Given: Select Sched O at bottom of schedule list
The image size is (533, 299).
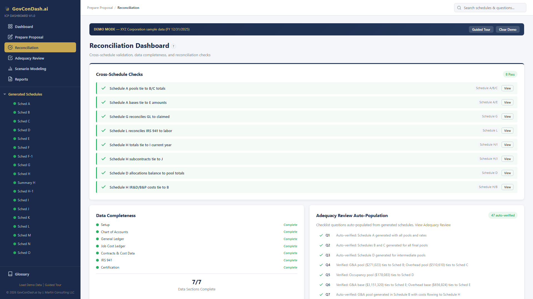Looking at the screenshot, I should 24,252.
